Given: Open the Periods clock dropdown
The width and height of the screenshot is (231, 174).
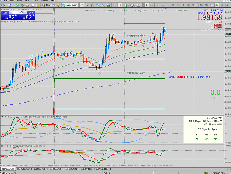Looking at the screenshot, I should pyautogui.click(x=133, y=5).
